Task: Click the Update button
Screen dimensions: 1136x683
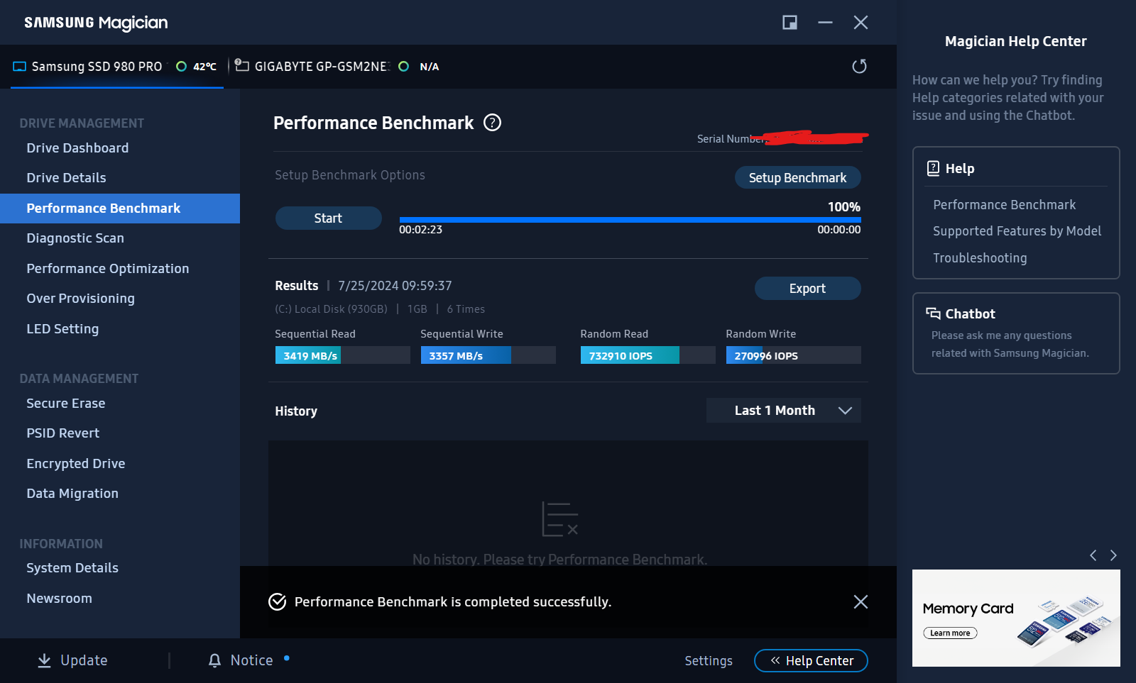Action: (72, 660)
